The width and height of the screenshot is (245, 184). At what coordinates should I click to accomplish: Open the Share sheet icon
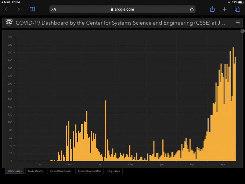(212, 9)
